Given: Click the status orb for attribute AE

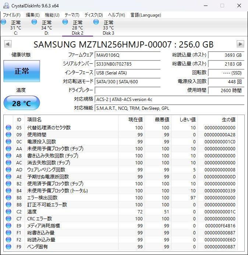Looking at the screenshot, I should click(8, 177).
